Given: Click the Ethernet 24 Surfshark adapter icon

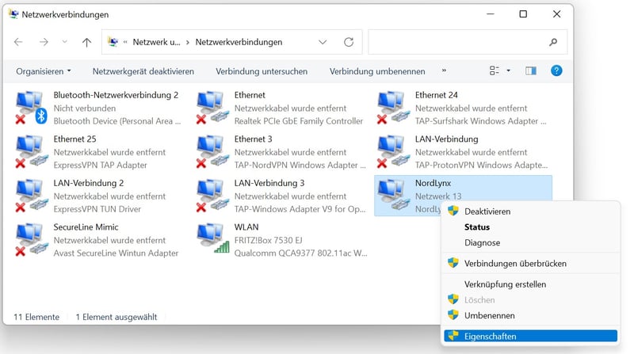Looking at the screenshot, I should pyautogui.click(x=392, y=108).
